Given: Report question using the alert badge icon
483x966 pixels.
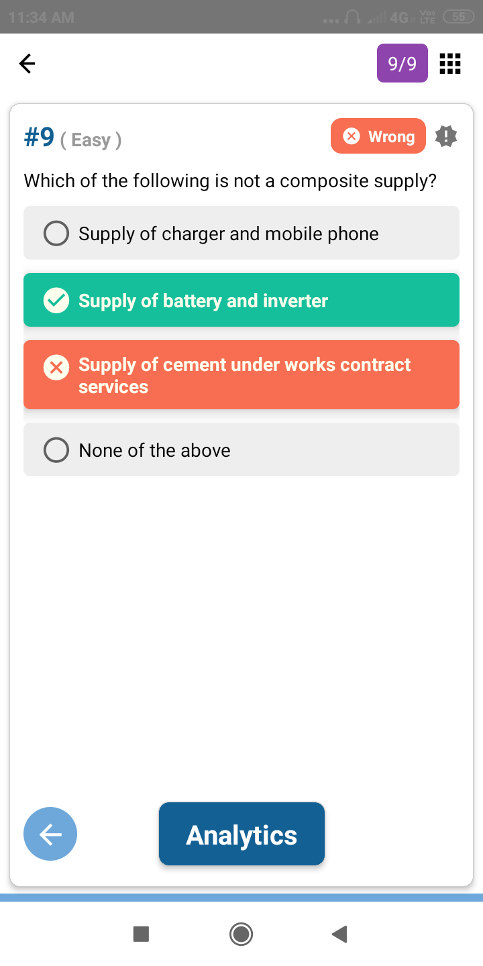Looking at the screenshot, I should [x=446, y=136].
